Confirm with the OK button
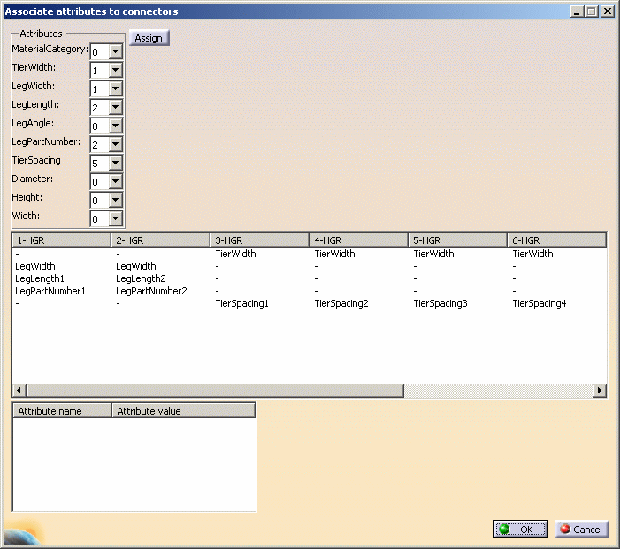Image resolution: width=620 pixels, height=549 pixels. (520, 529)
